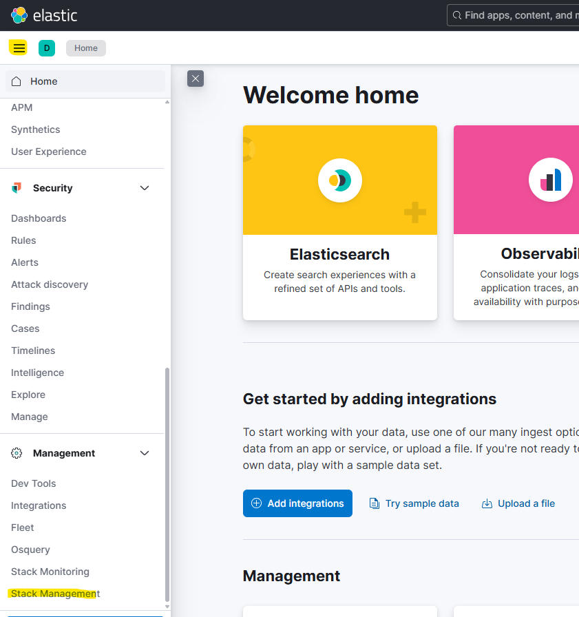
Task: Click the Home breadcrumb
Action: click(x=86, y=48)
